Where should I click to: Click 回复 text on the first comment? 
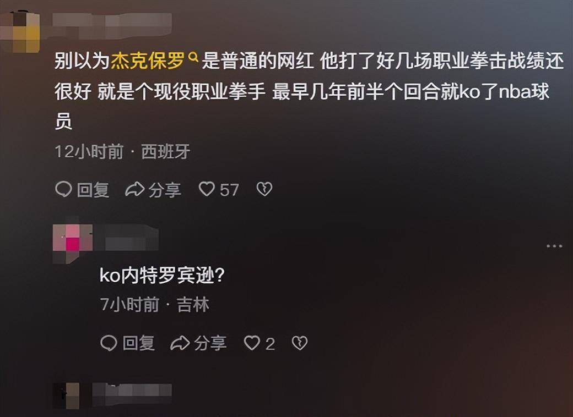pos(93,190)
